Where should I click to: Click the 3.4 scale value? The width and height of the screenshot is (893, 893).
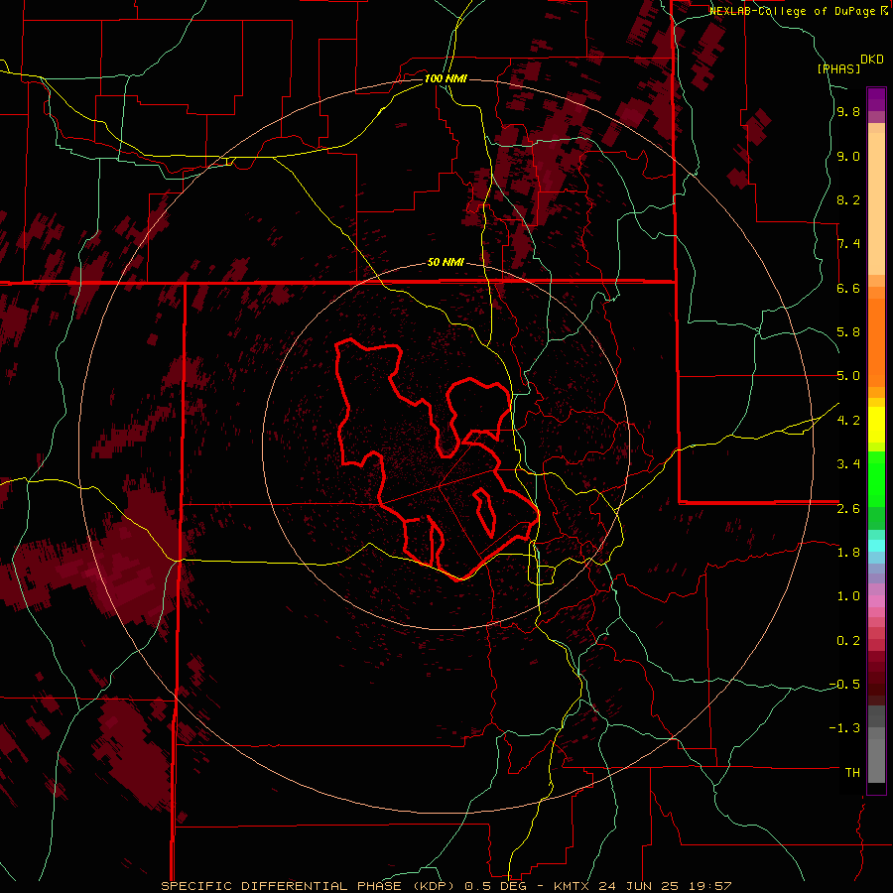[x=848, y=464]
